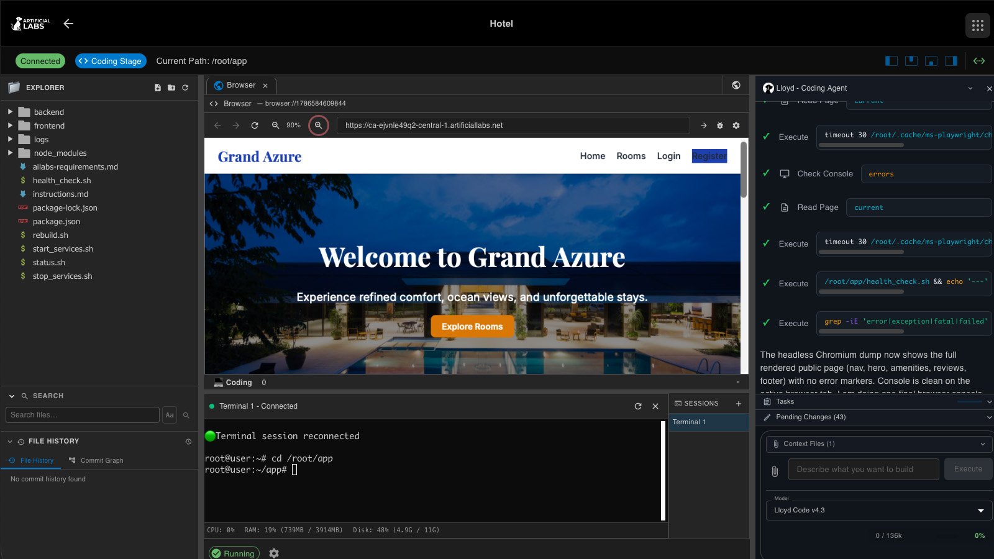The height and width of the screenshot is (559, 994).
Task: Click Register button on Grand Azure site
Action: tap(709, 156)
